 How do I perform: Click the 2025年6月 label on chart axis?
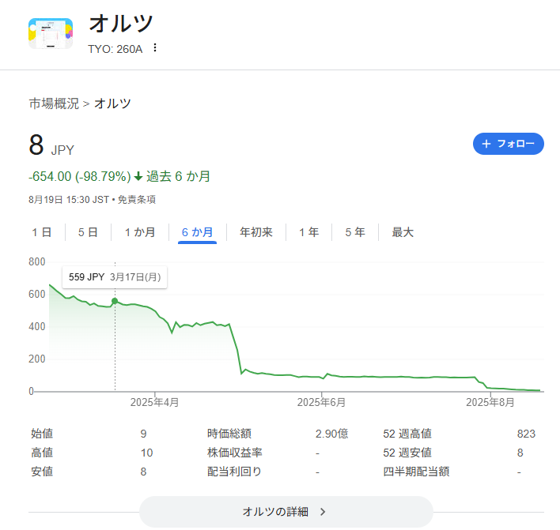click(321, 403)
